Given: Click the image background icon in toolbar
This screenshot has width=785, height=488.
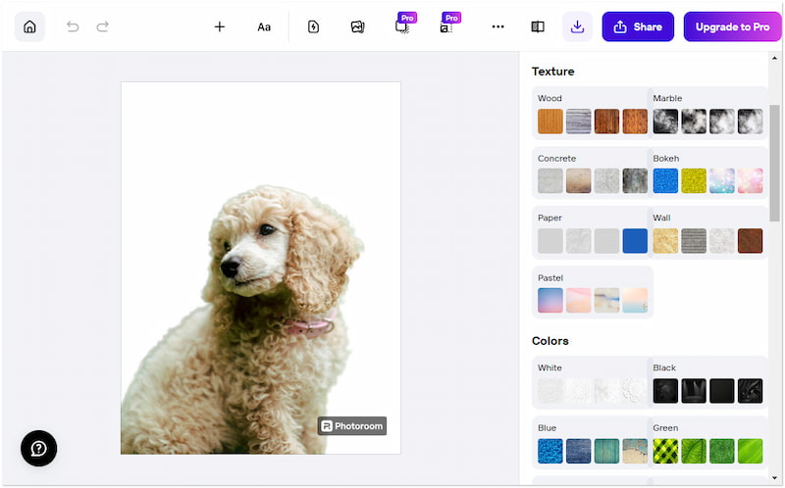Looking at the screenshot, I should coord(357,26).
